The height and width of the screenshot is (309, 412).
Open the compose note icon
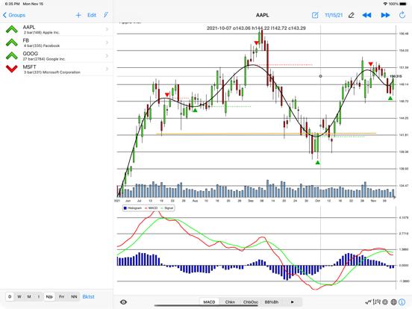click(315, 15)
